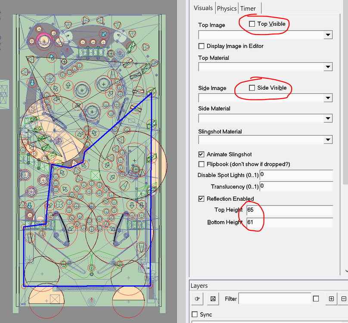Check the Sync box under Layers
Viewport: 348px width, 323px height.
point(195,314)
